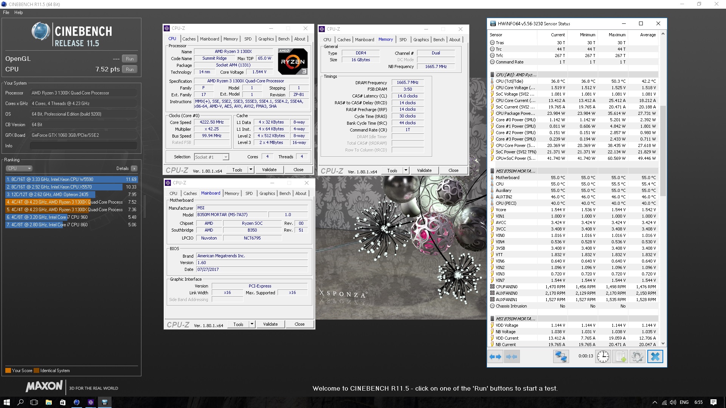Image resolution: width=726 pixels, height=408 pixels.
Task: Switch to Graphics tab in Mainboard CPU-Z window
Action: pos(267,193)
